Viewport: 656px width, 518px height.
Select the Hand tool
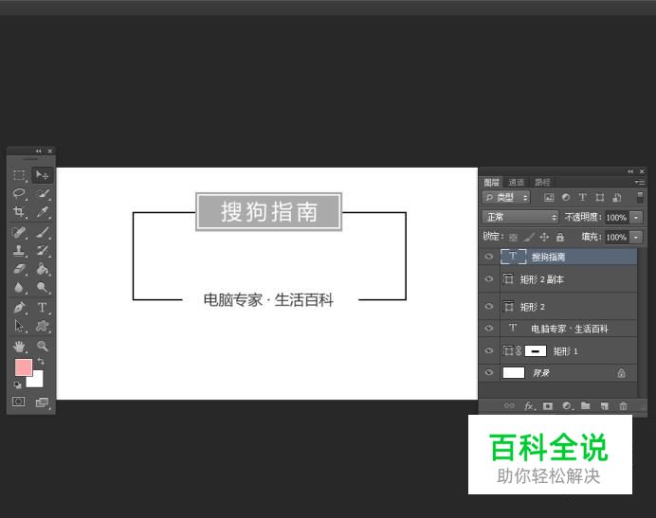(x=19, y=347)
